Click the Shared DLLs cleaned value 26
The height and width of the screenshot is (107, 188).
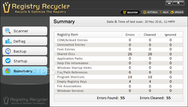tap(150, 54)
